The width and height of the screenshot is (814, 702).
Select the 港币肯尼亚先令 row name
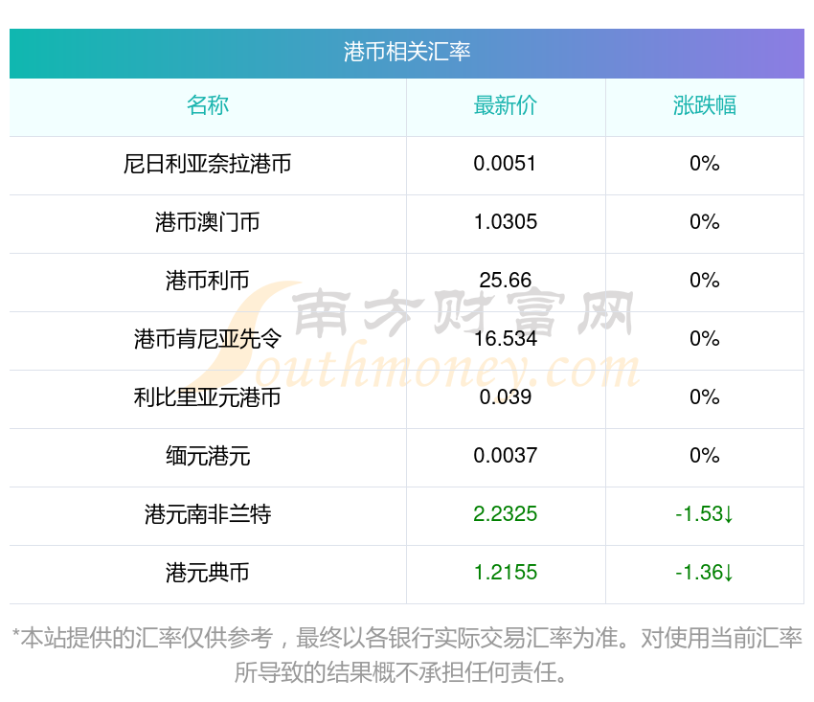(208, 339)
